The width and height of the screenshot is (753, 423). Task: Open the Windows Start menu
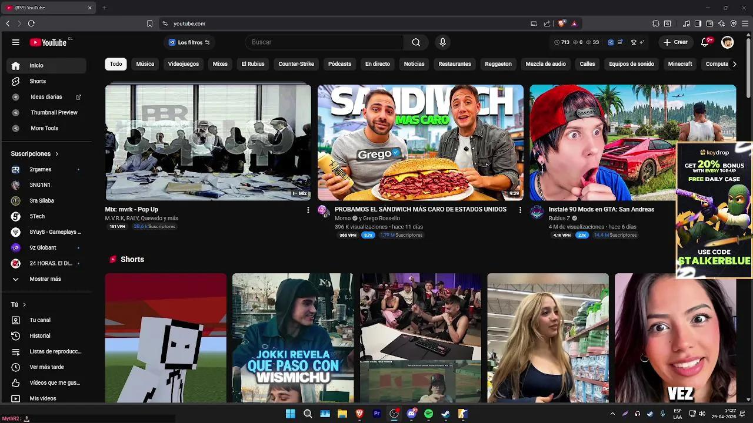(290, 414)
